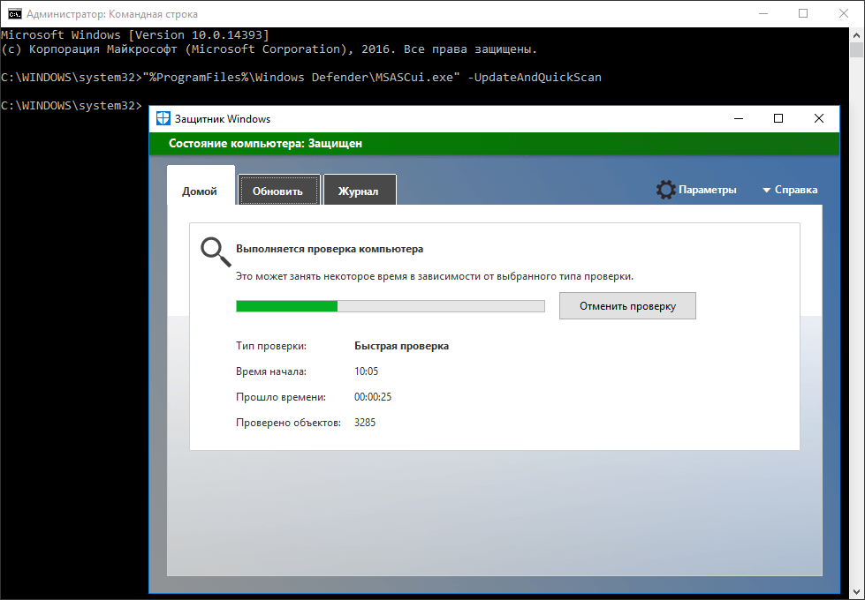Viewport: 865px width, 600px height.
Task: Maximize the Command Prompt window
Action: point(803,14)
